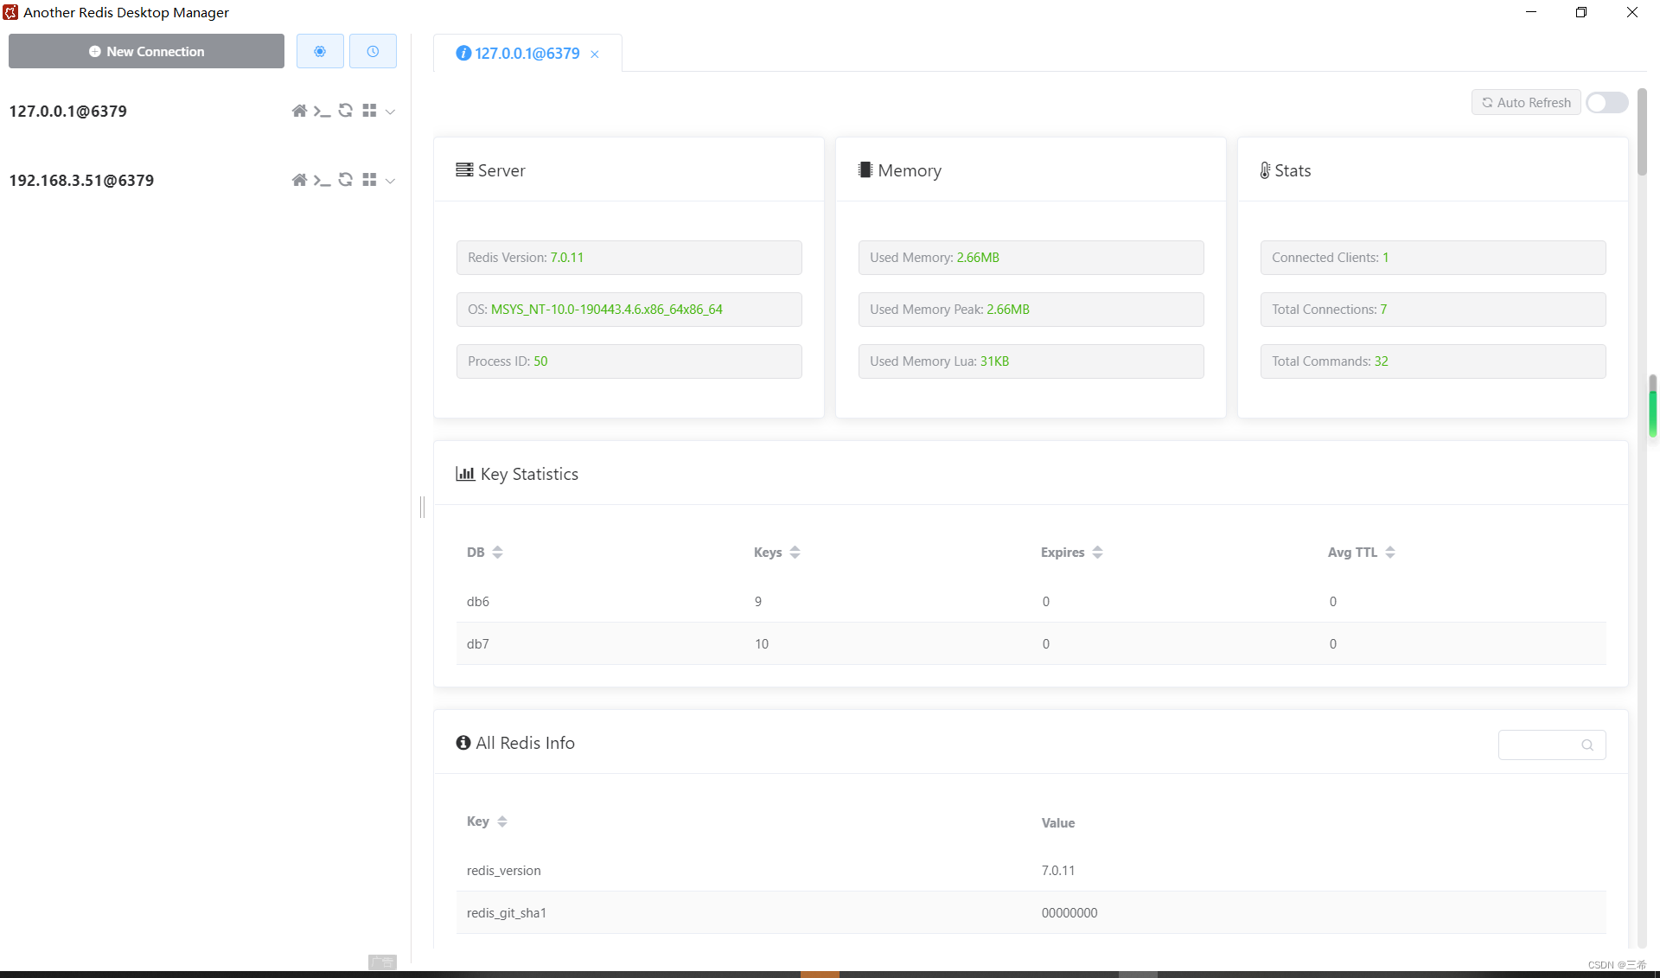Refresh the 192.168.3.51@6379 connection

pos(345,180)
